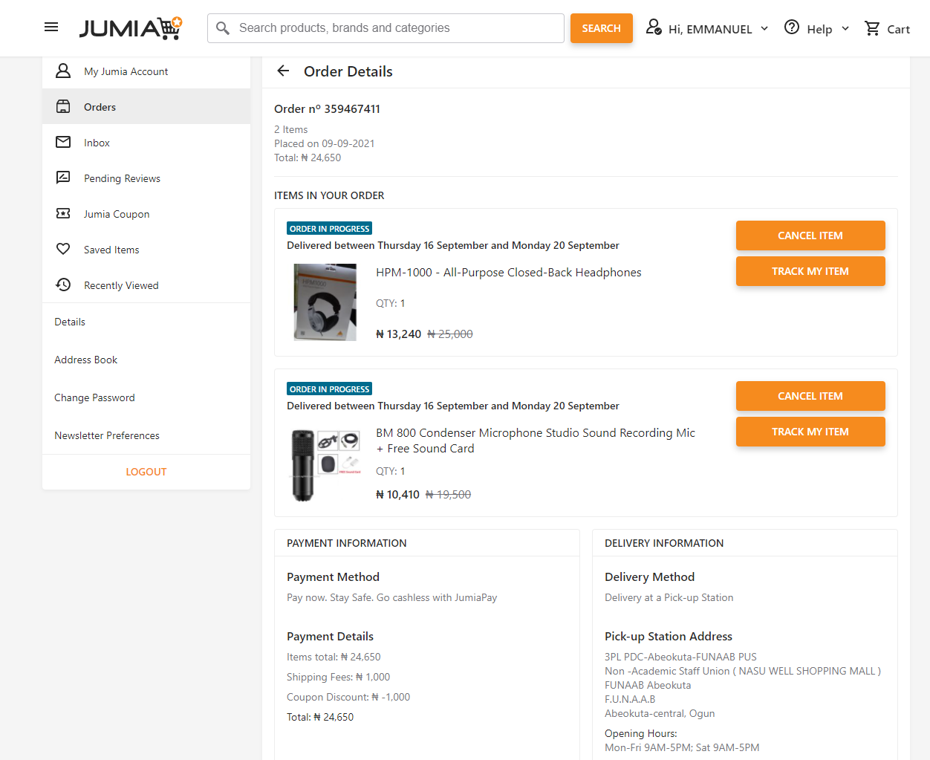Click the search magnifier icon
Viewport: 930px width, 760px height.
click(x=223, y=28)
